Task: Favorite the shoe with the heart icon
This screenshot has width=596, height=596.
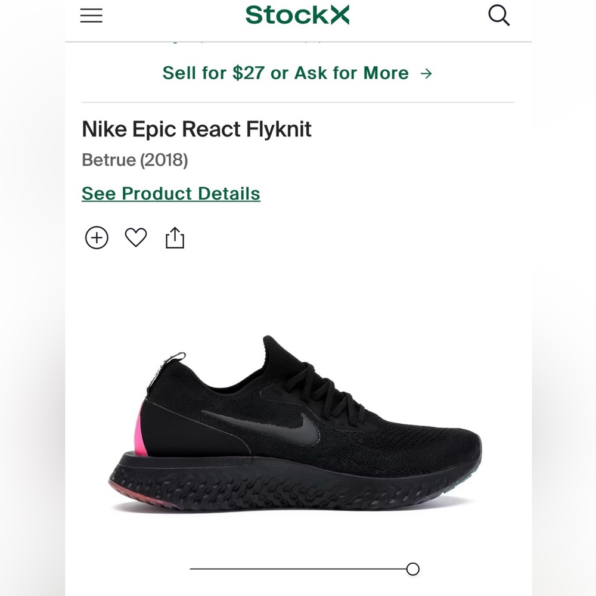Action: point(135,237)
